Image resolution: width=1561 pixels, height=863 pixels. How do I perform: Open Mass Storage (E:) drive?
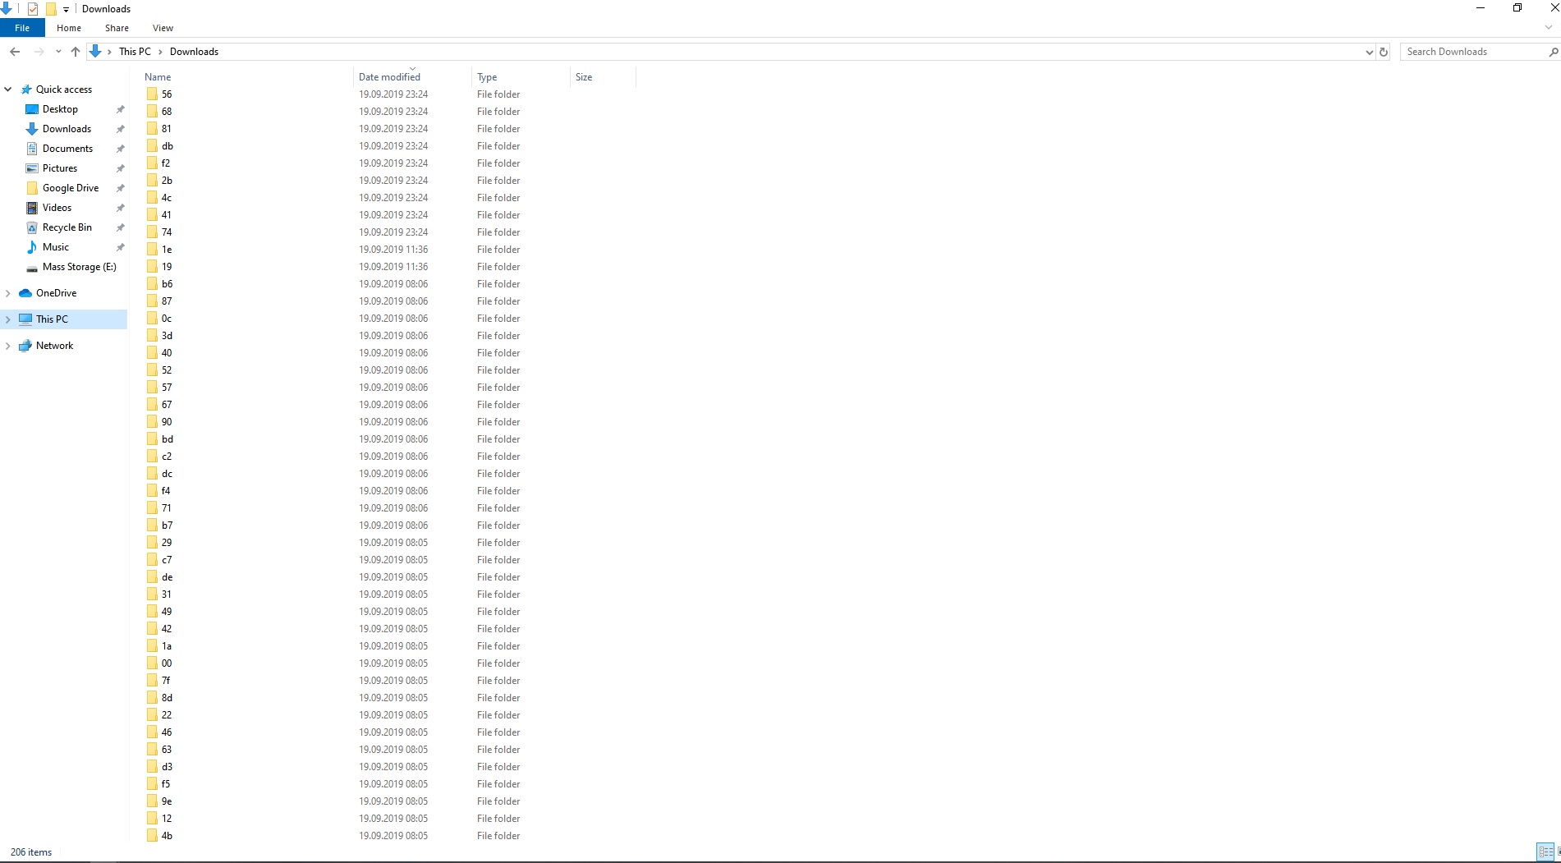point(80,267)
